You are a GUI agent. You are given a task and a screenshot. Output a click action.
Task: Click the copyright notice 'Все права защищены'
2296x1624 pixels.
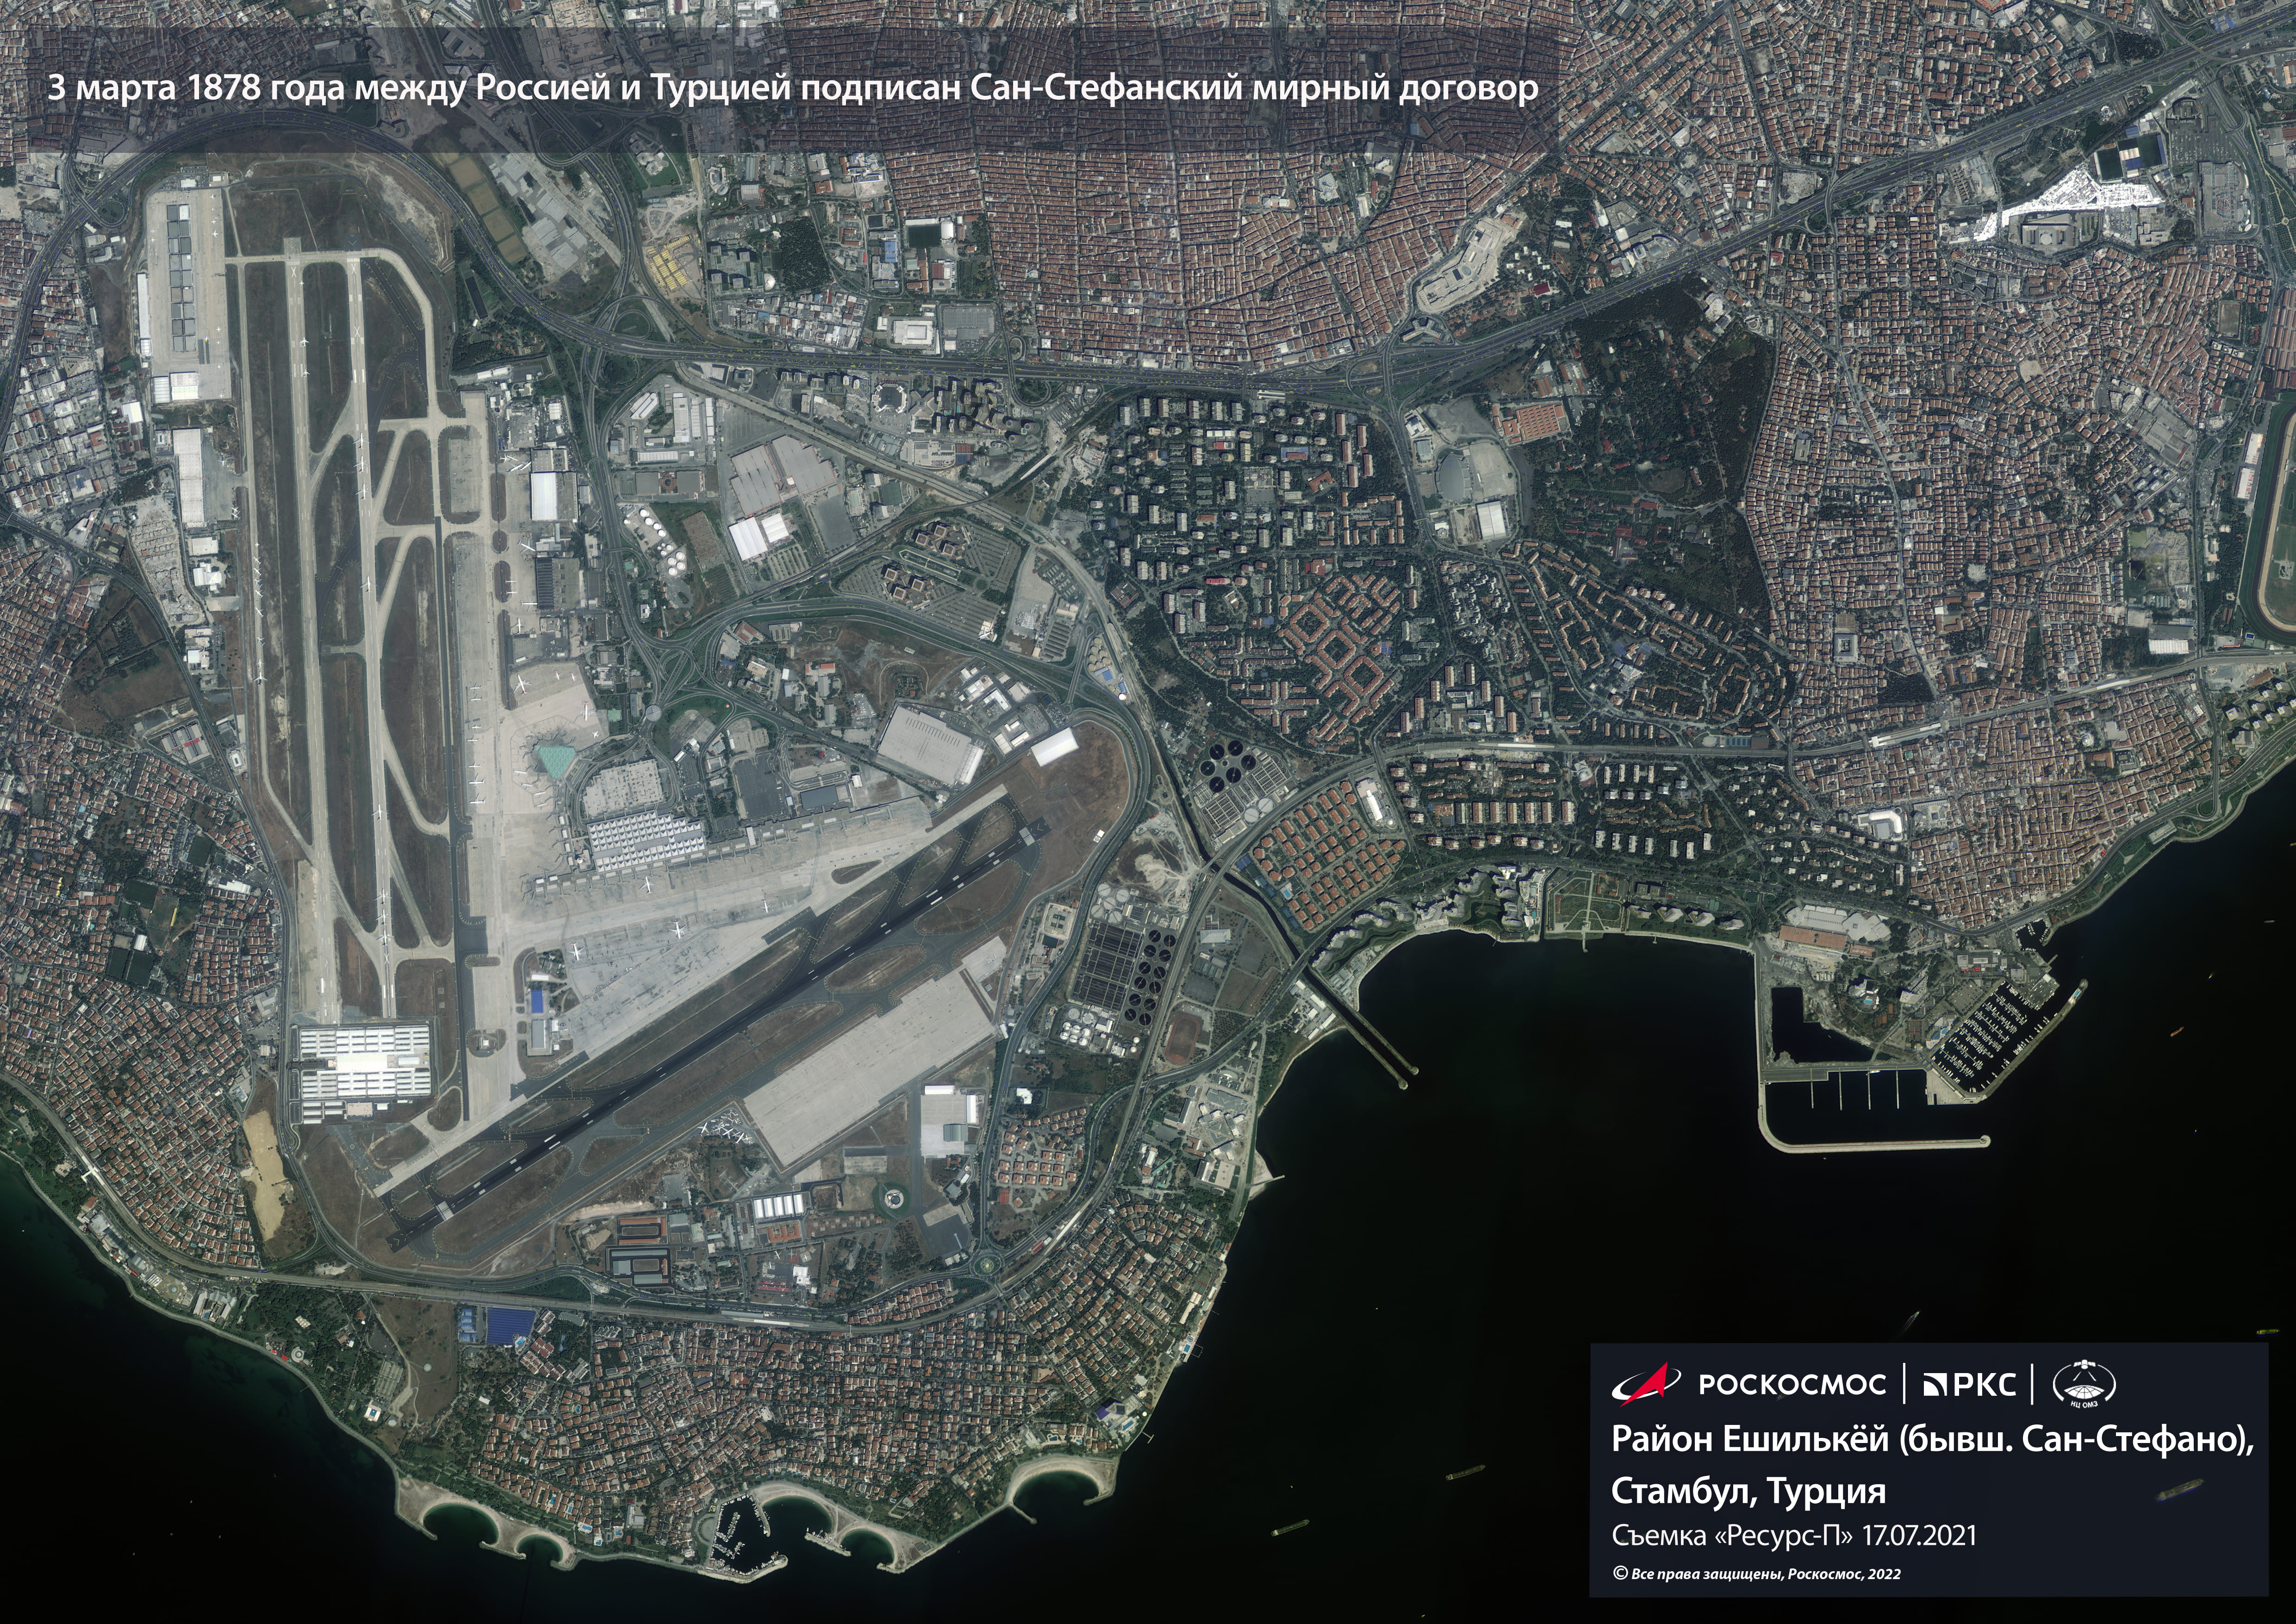(x=1757, y=1573)
